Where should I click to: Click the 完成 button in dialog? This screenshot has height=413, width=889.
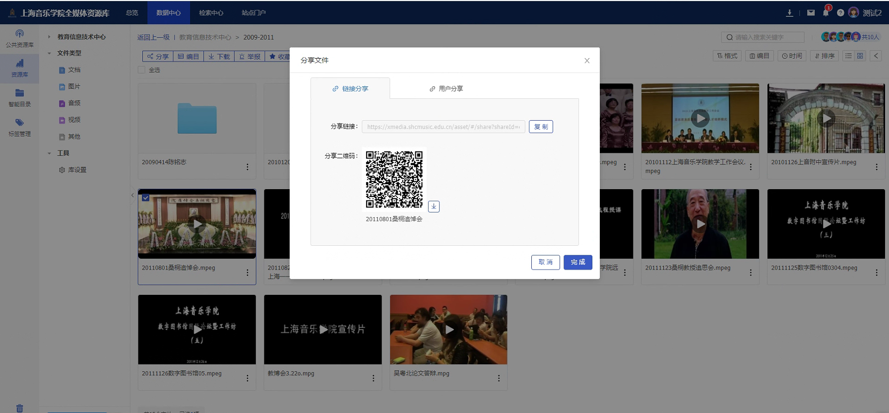point(578,262)
